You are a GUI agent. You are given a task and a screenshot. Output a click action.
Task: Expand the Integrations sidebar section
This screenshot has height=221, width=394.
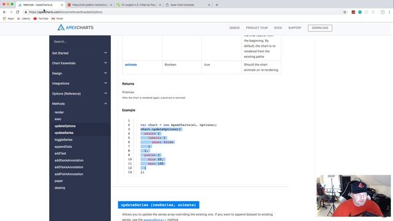80,83
